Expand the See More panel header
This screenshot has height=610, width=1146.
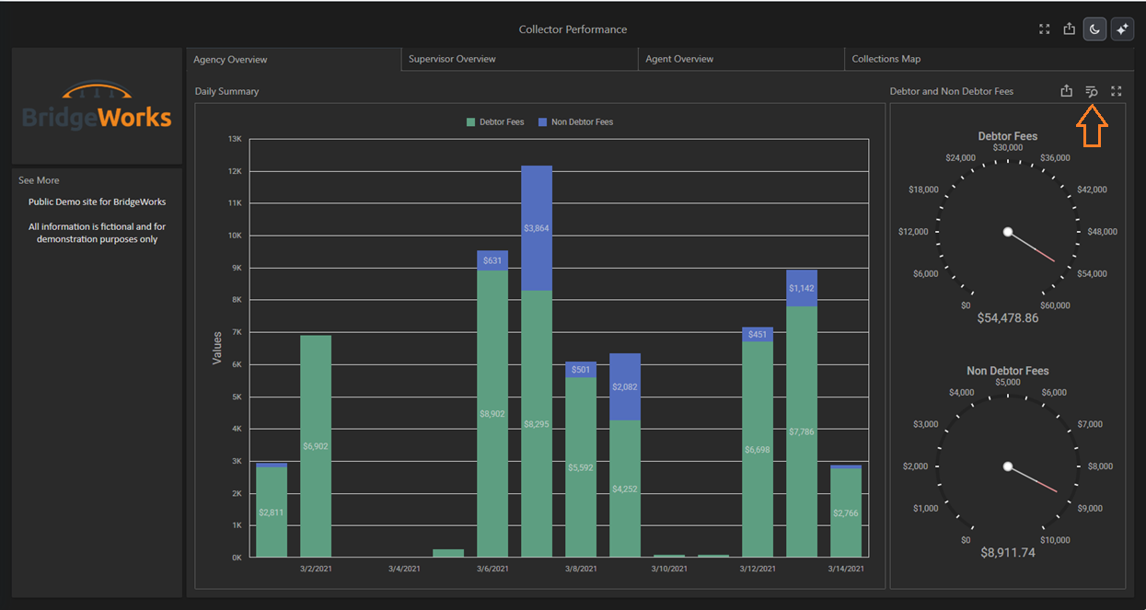coord(39,180)
